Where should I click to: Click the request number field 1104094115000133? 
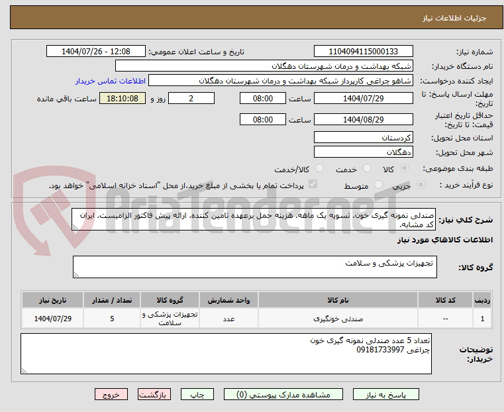pos(363,52)
